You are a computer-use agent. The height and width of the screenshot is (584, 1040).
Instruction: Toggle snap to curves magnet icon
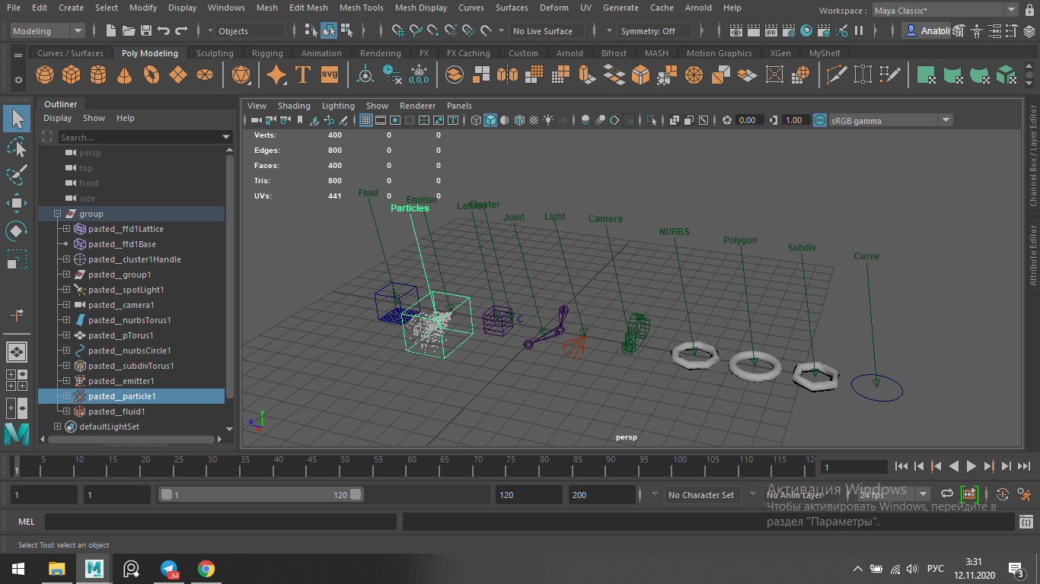tap(415, 31)
